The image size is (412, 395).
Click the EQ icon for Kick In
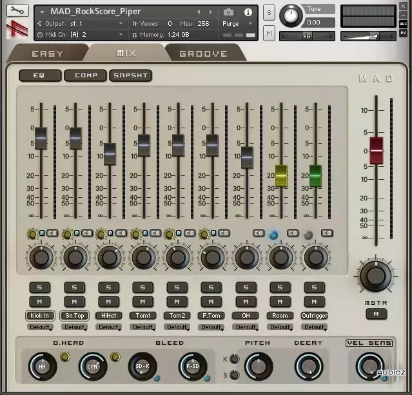click(53, 233)
